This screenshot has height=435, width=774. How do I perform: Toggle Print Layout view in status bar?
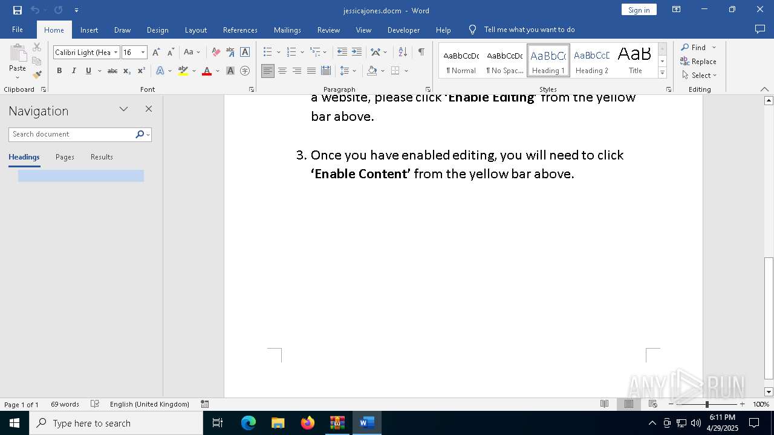point(629,404)
